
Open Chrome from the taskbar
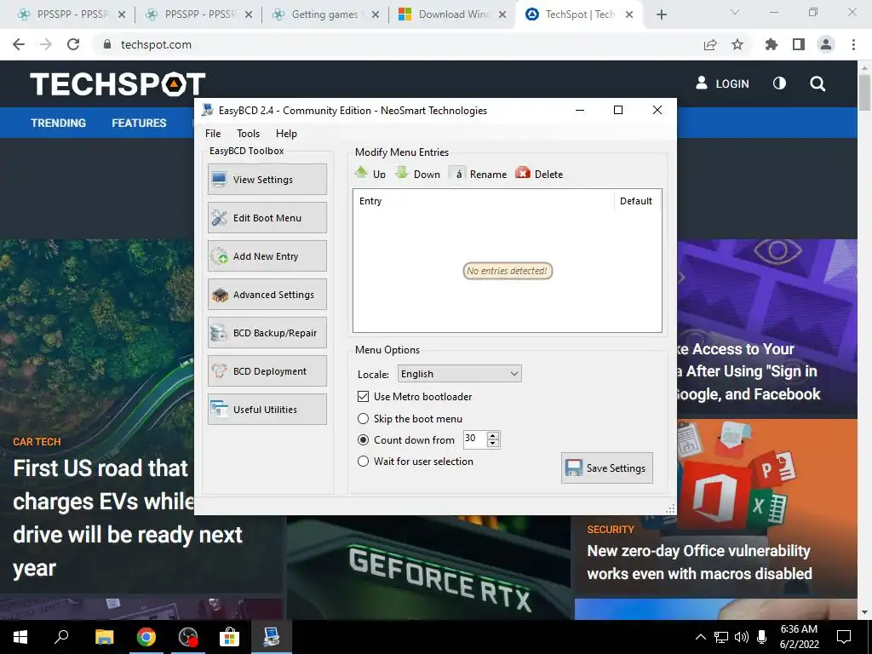click(146, 637)
